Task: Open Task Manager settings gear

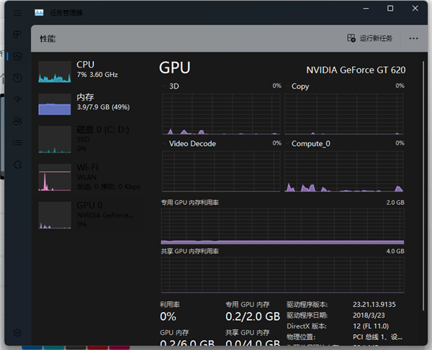Action: [17, 333]
